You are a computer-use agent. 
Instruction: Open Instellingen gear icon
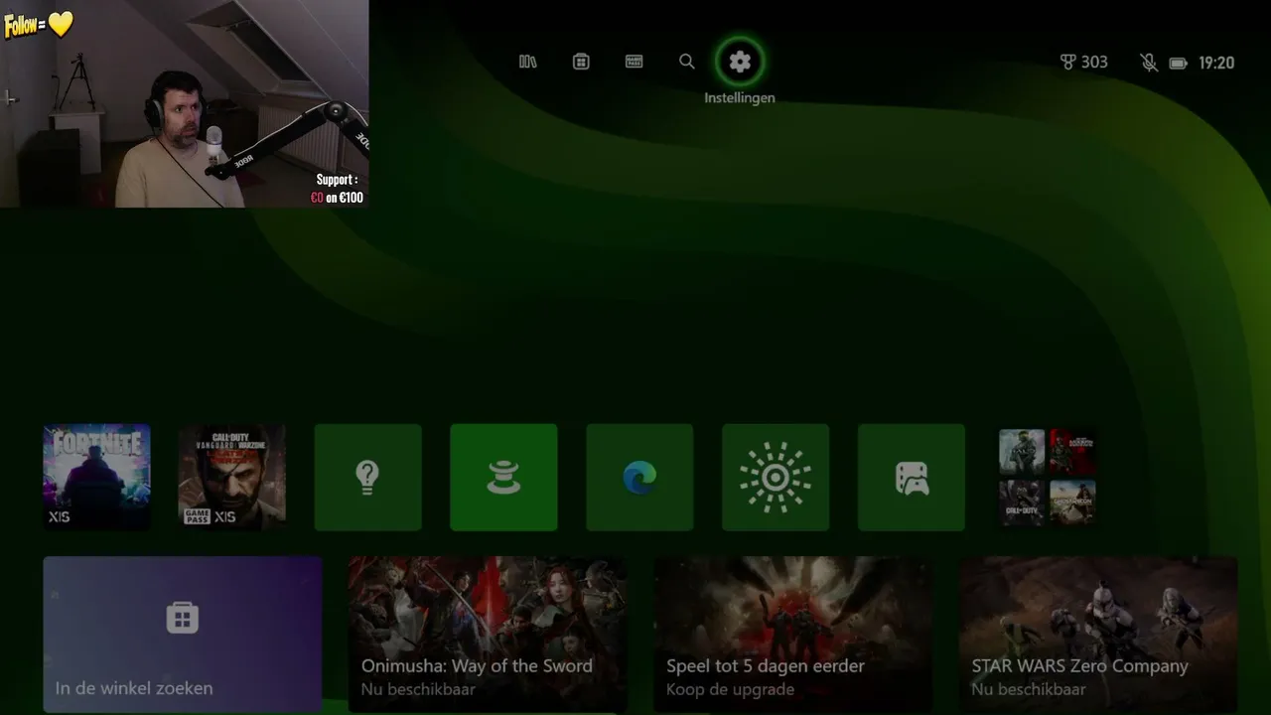740,62
